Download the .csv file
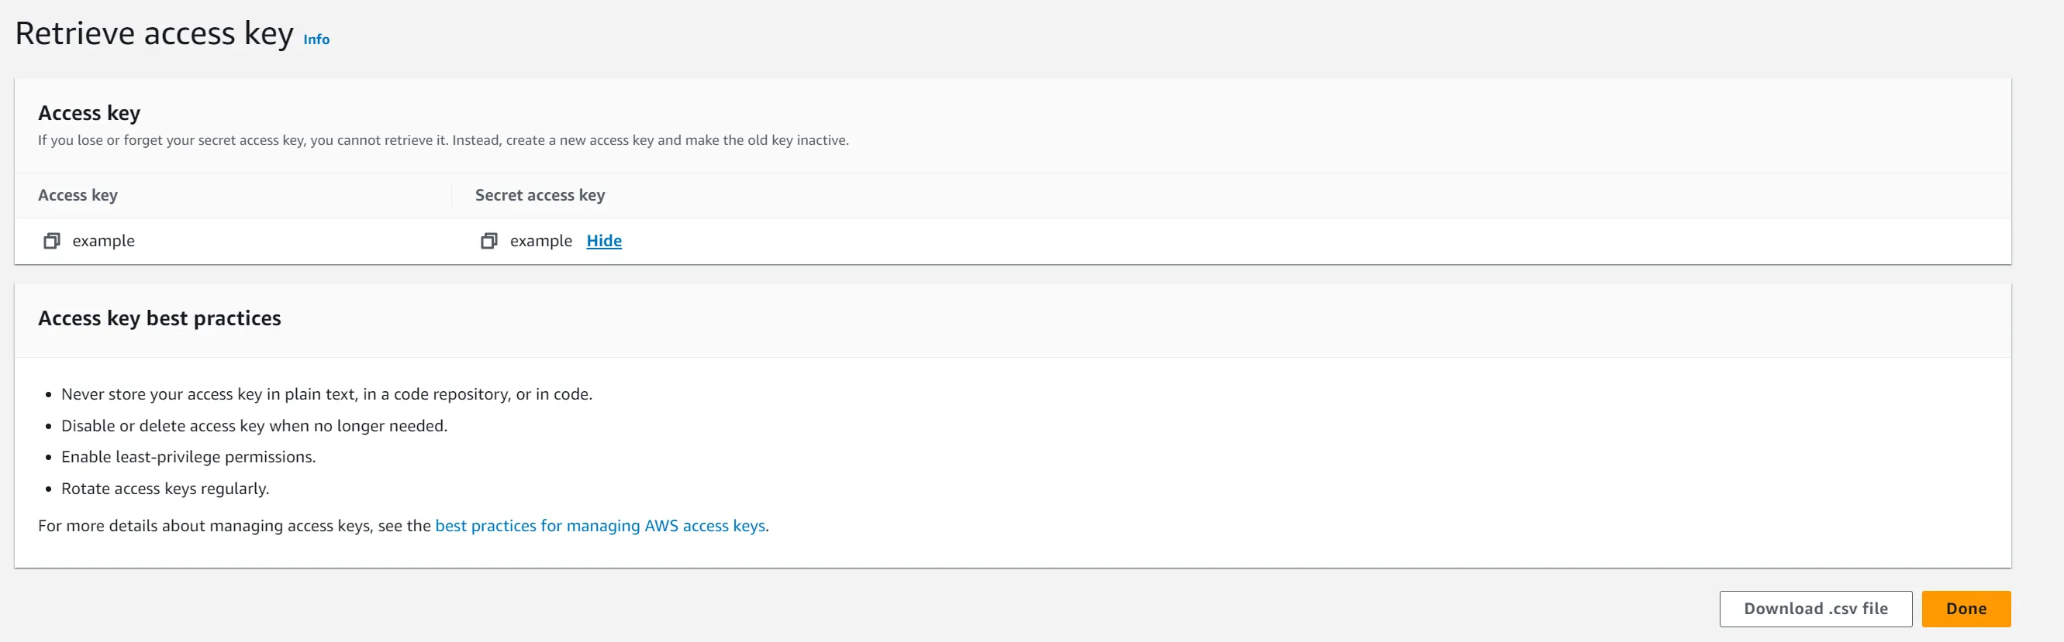Screen dimensions: 2064x642 coord(1816,609)
